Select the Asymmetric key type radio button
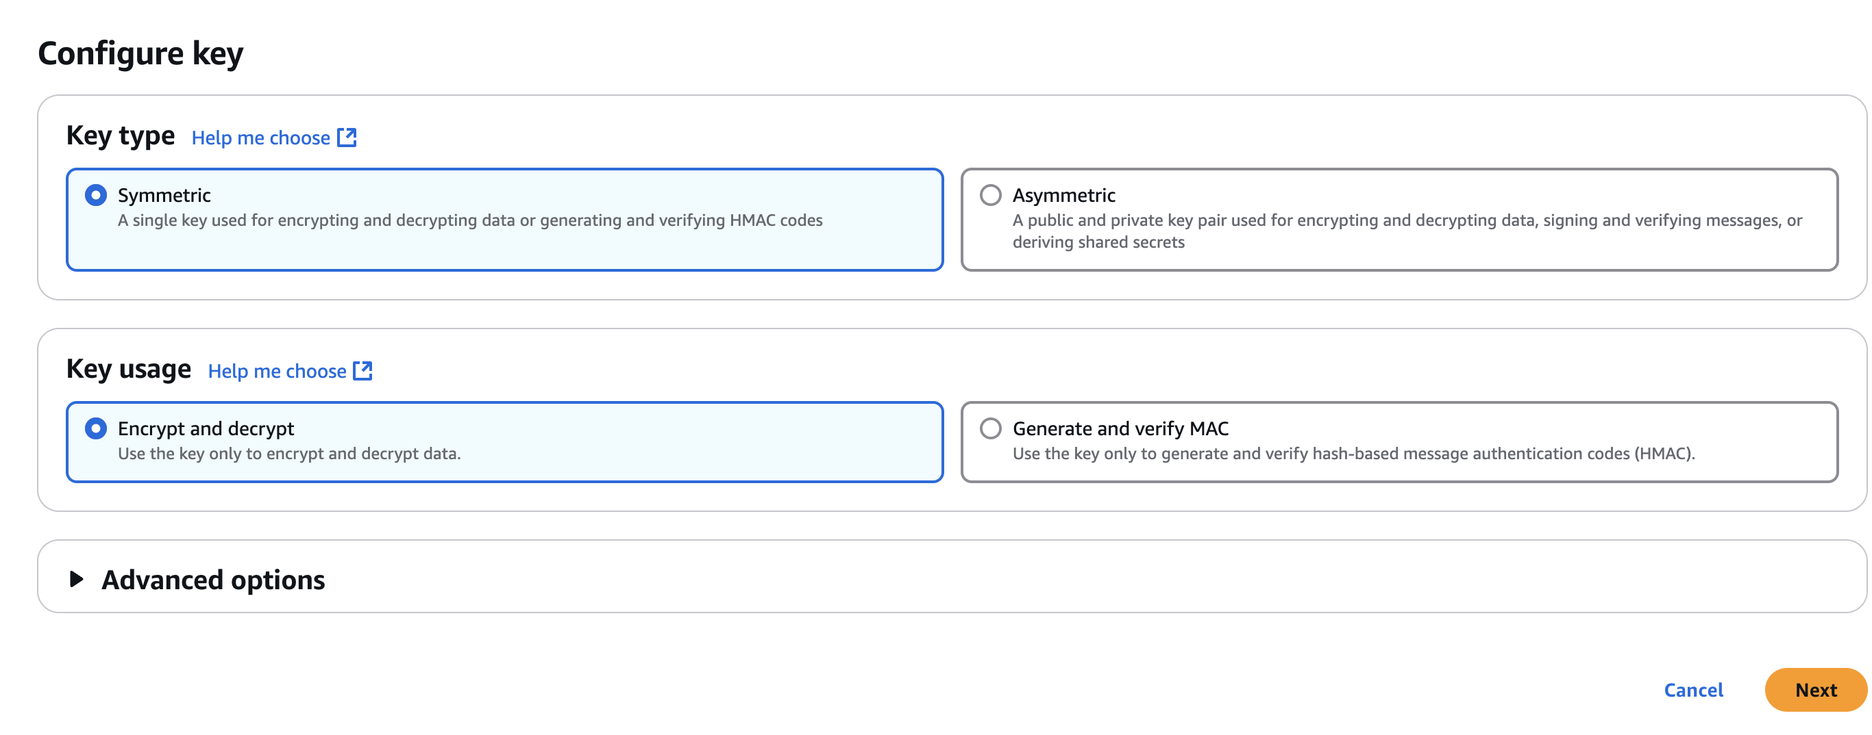Viewport: 1872px width, 735px height. point(991,195)
